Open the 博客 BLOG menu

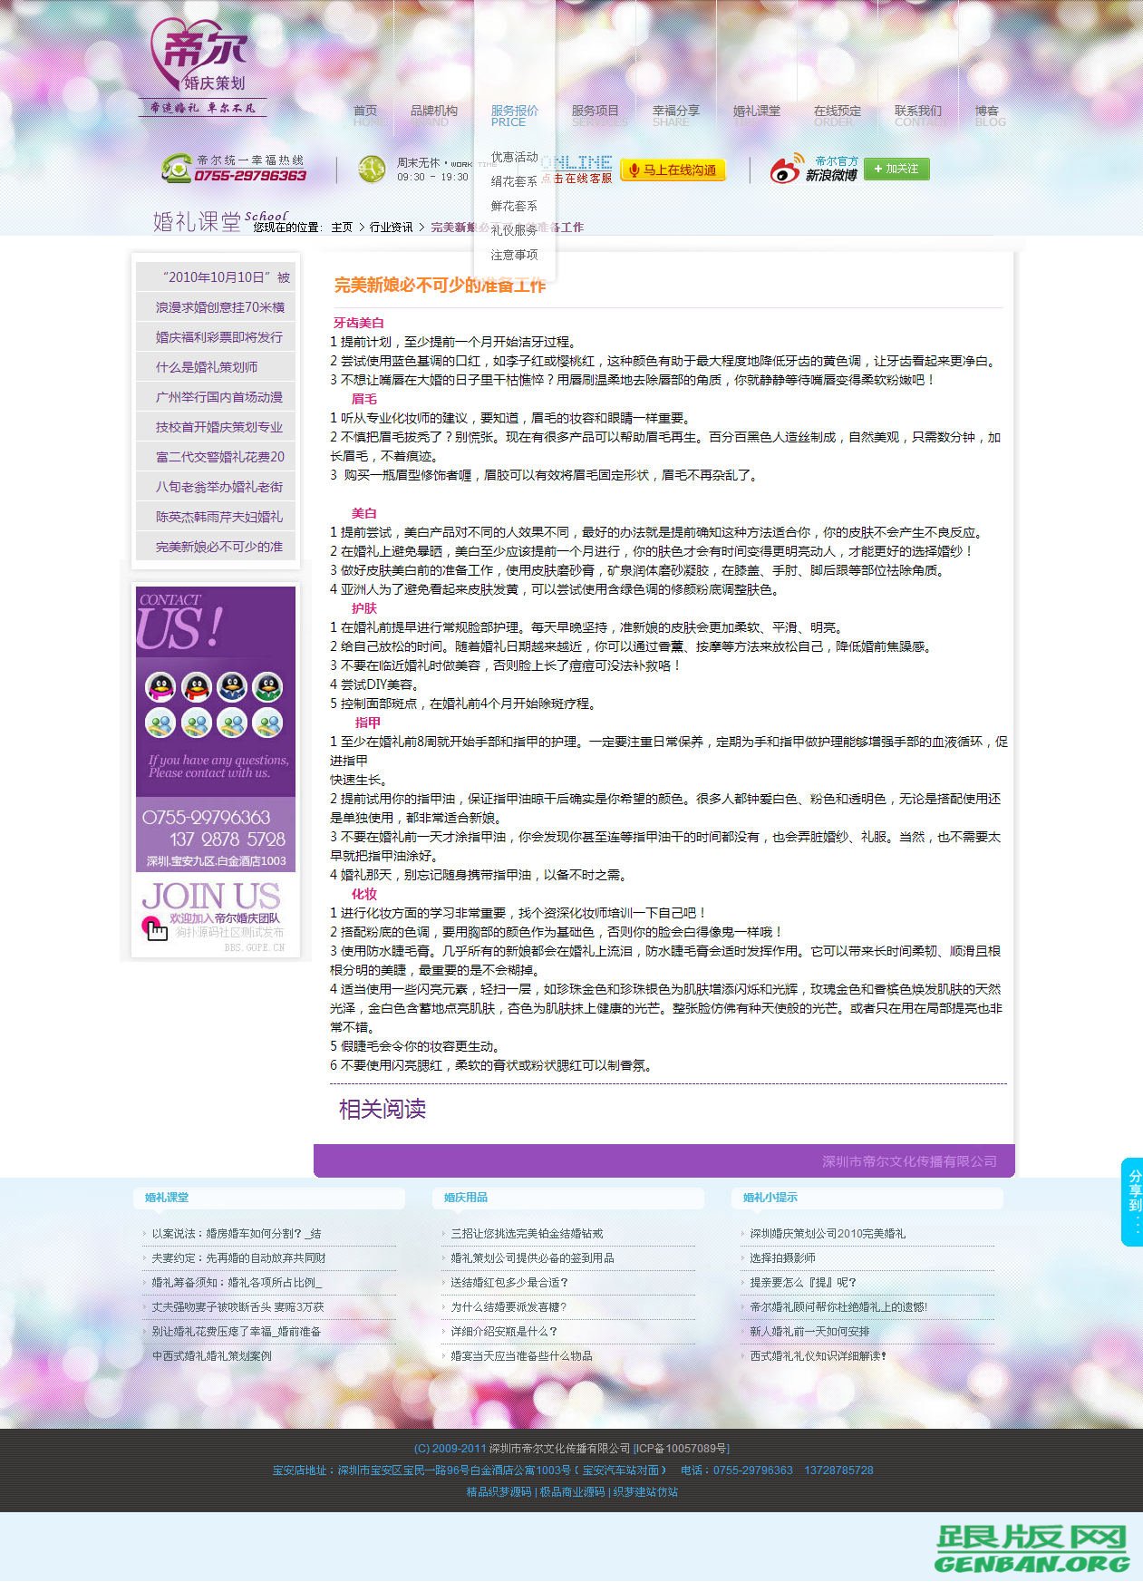tap(989, 115)
